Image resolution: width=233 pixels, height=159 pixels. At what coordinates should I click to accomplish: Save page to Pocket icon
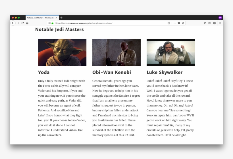[x=179, y=23]
